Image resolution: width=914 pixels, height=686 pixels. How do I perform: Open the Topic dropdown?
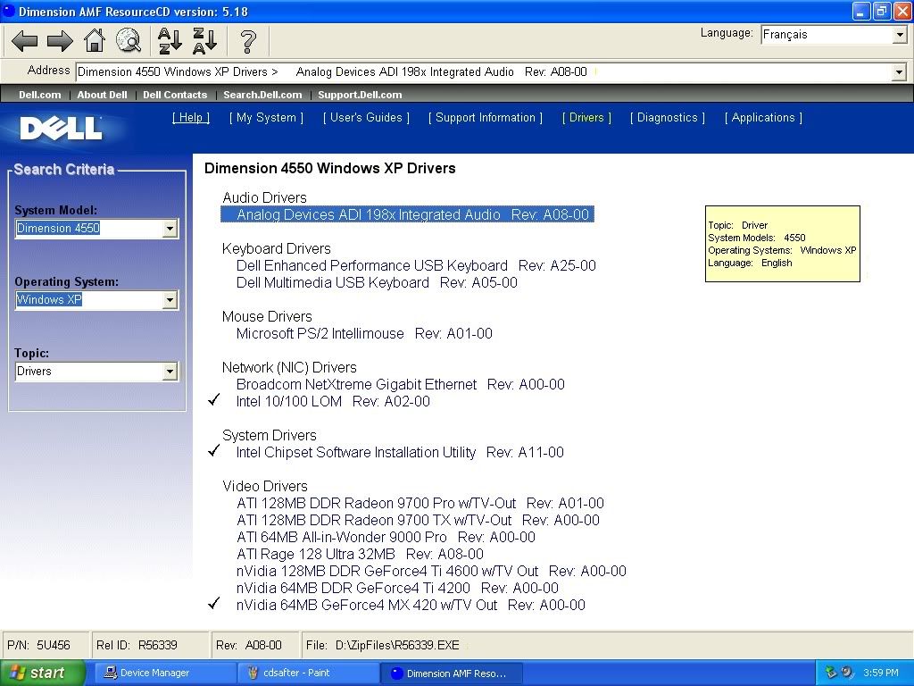click(x=170, y=372)
